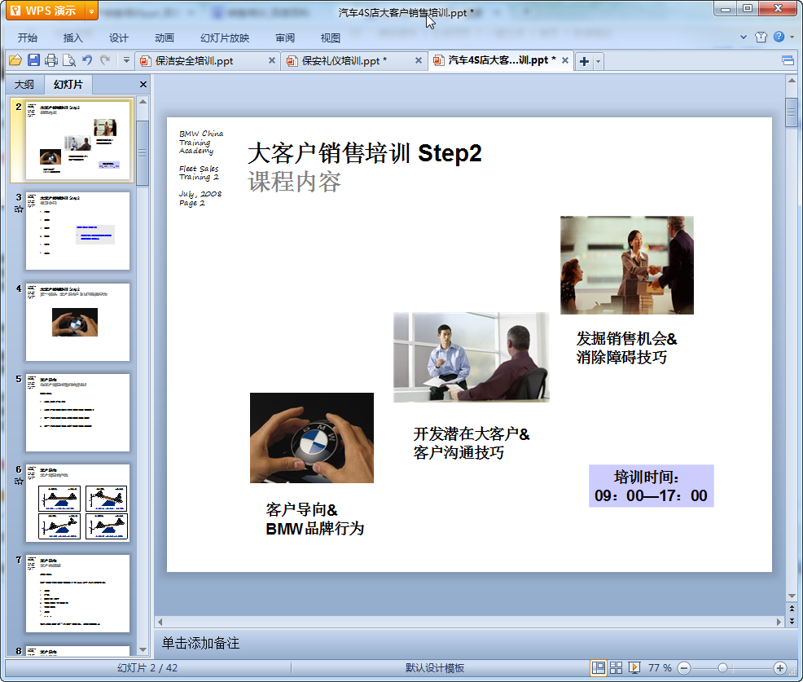
Task: Toggle the ribbon collapse chevron
Action: [744, 37]
